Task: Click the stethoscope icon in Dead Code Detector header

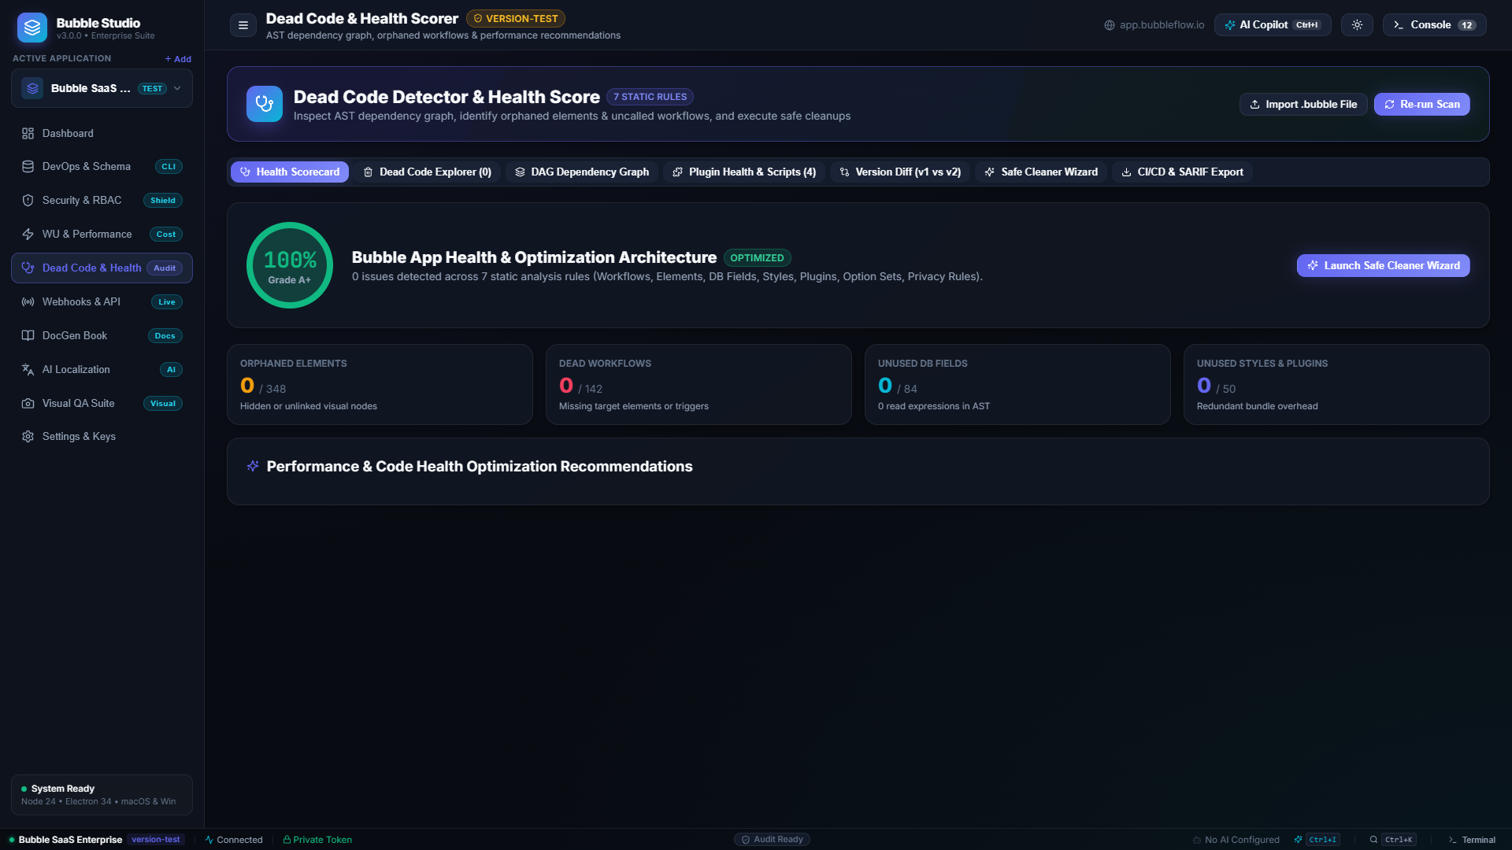Action: [265, 104]
